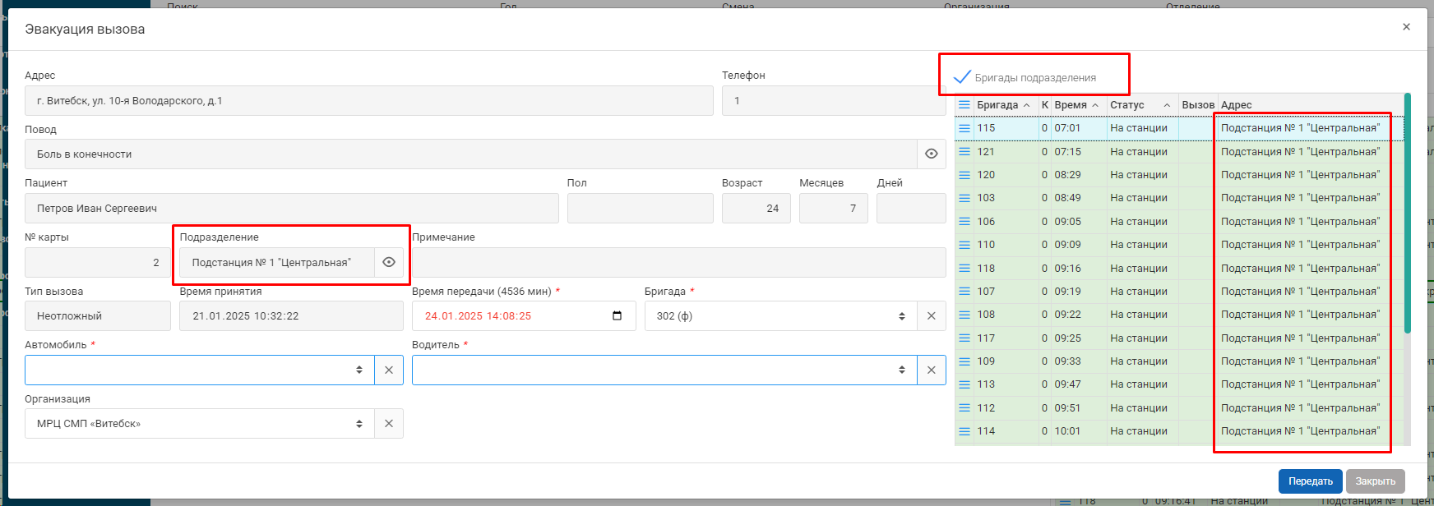This screenshot has height=506, width=1434.
Task: Click the Передать button
Action: [x=1311, y=481]
